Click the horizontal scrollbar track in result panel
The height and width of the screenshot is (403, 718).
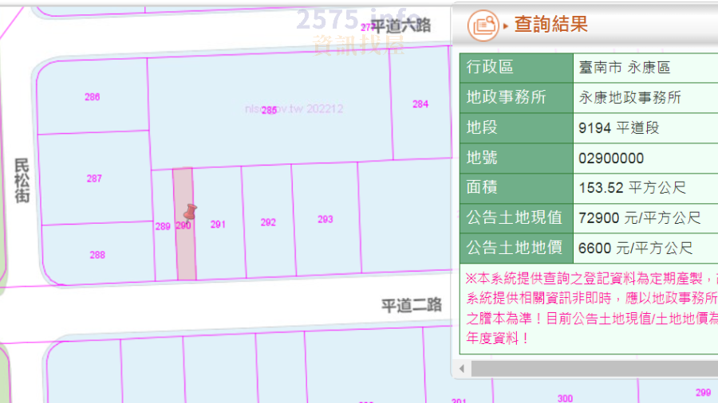594,368
